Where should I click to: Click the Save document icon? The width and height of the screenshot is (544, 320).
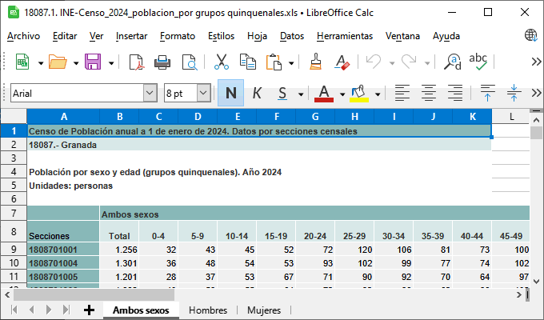pyautogui.click(x=92, y=62)
